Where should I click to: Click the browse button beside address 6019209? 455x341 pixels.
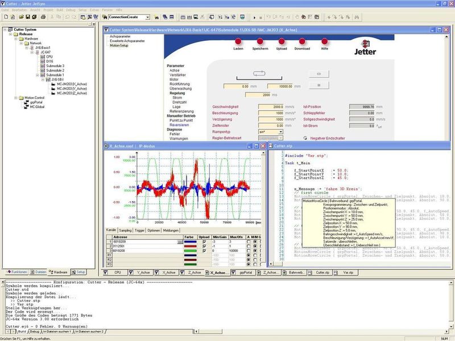tap(180, 242)
